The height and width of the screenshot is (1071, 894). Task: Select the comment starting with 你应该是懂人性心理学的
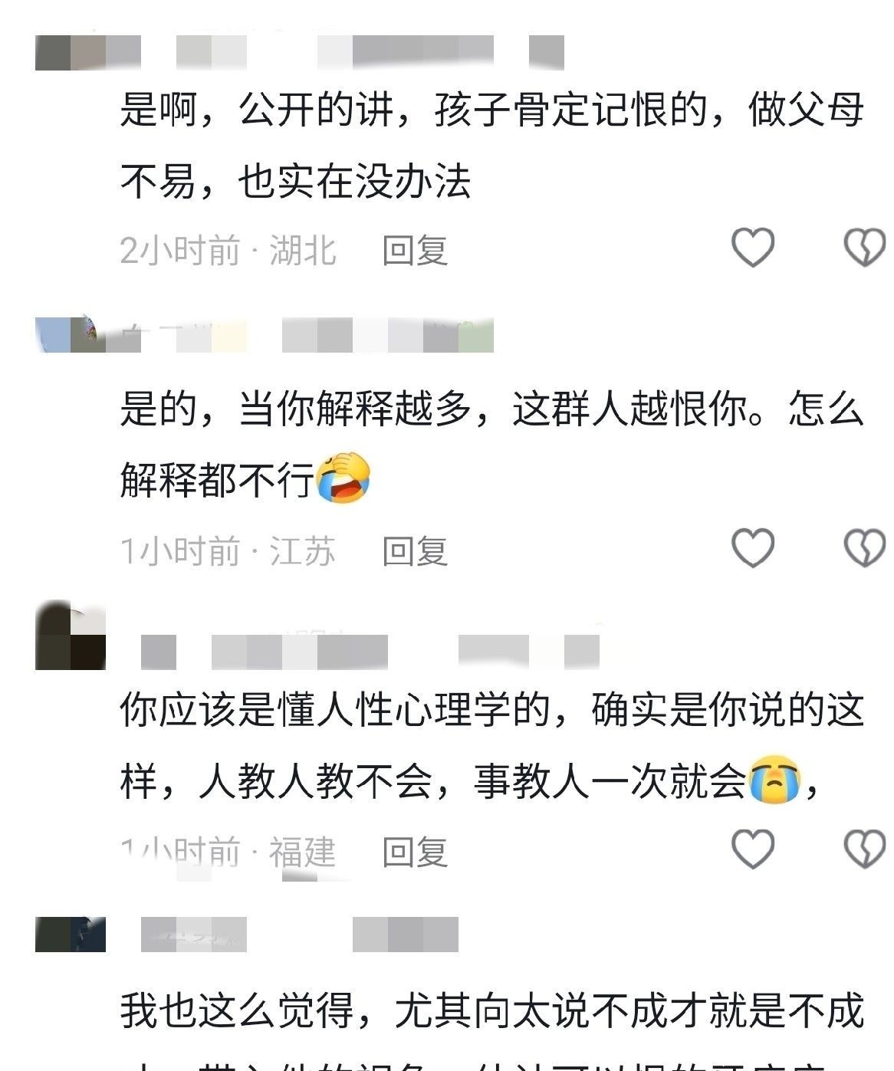pos(491,746)
